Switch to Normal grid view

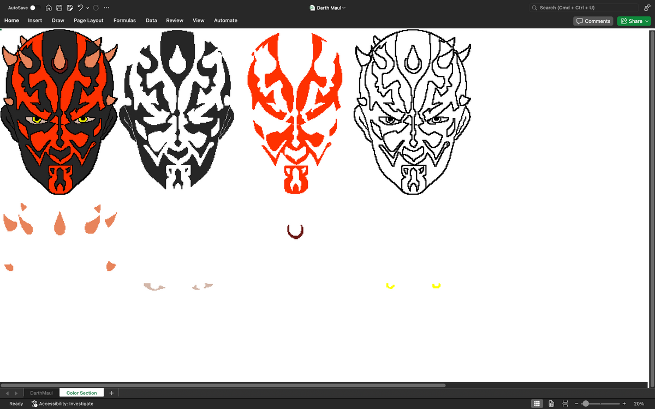[x=537, y=404]
